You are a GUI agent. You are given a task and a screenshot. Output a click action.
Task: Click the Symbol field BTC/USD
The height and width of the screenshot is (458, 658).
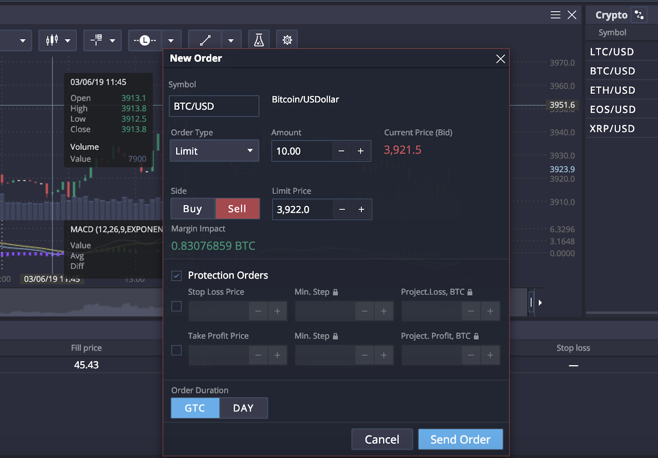pos(214,106)
